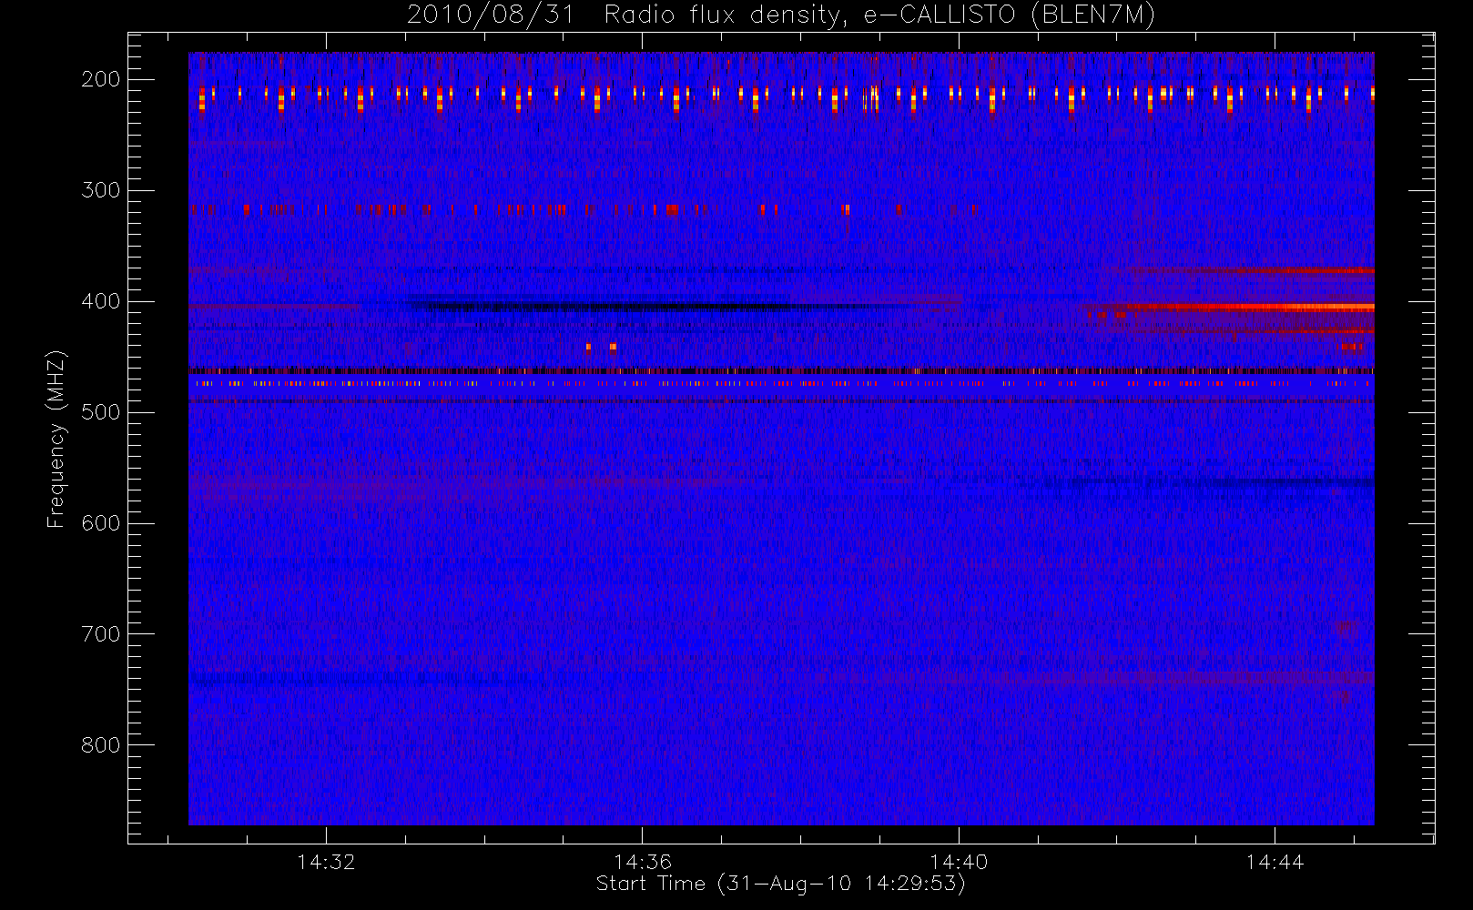
Task: Click the 600 frequency tick label
Action: 101,523
